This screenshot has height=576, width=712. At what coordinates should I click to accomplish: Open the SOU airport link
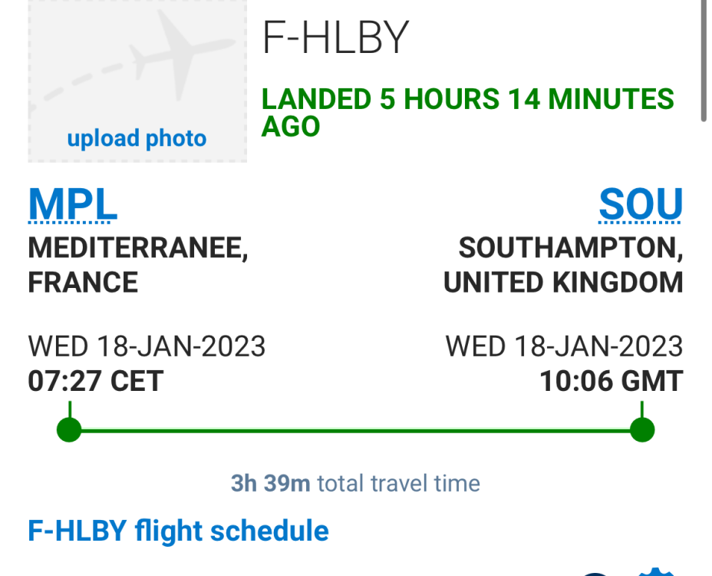(640, 204)
